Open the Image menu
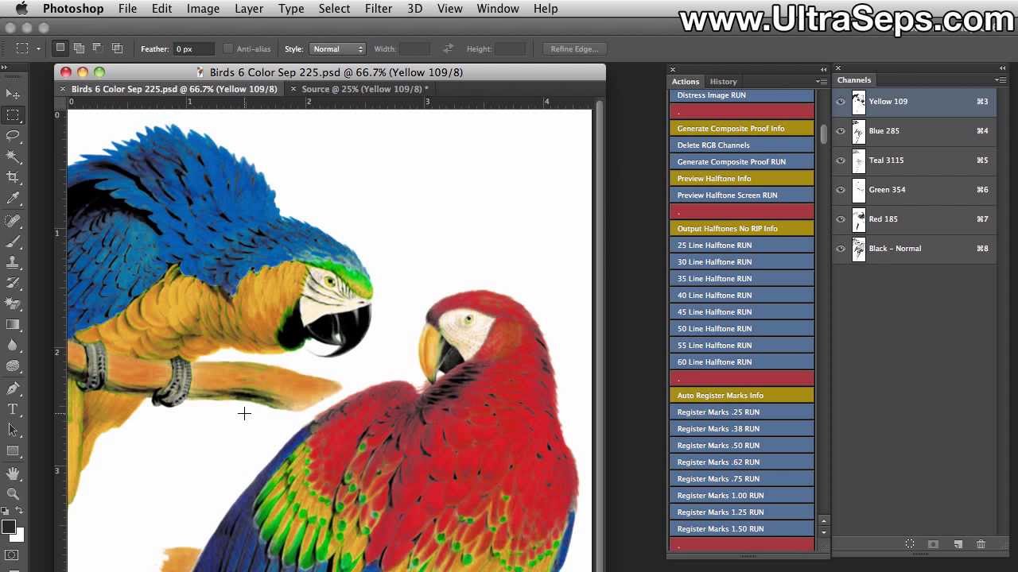The width and height of the screenshot is (1018, 572). 203,9
